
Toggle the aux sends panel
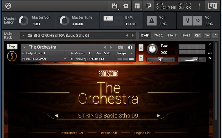click(x=207, y=35)
